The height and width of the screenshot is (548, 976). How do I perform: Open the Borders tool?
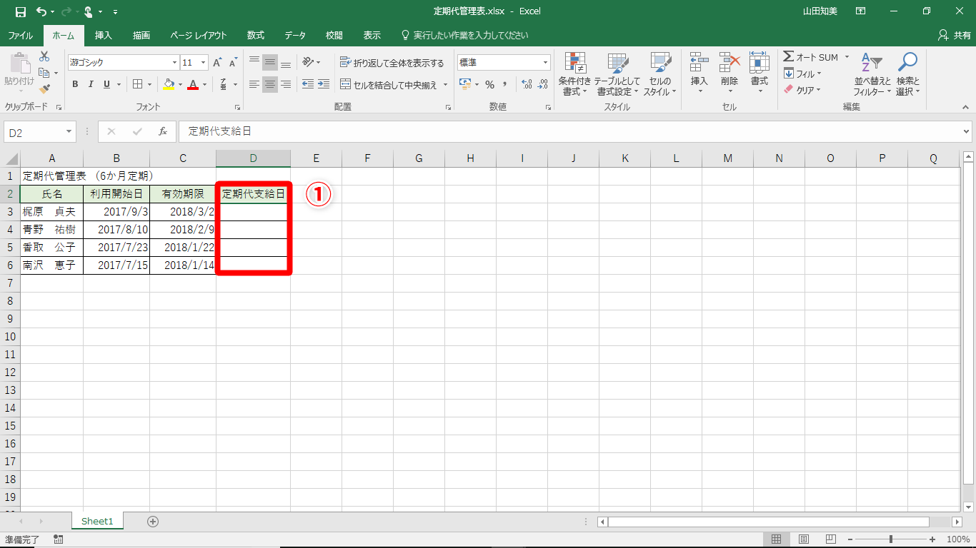click(x=138, y=84)
